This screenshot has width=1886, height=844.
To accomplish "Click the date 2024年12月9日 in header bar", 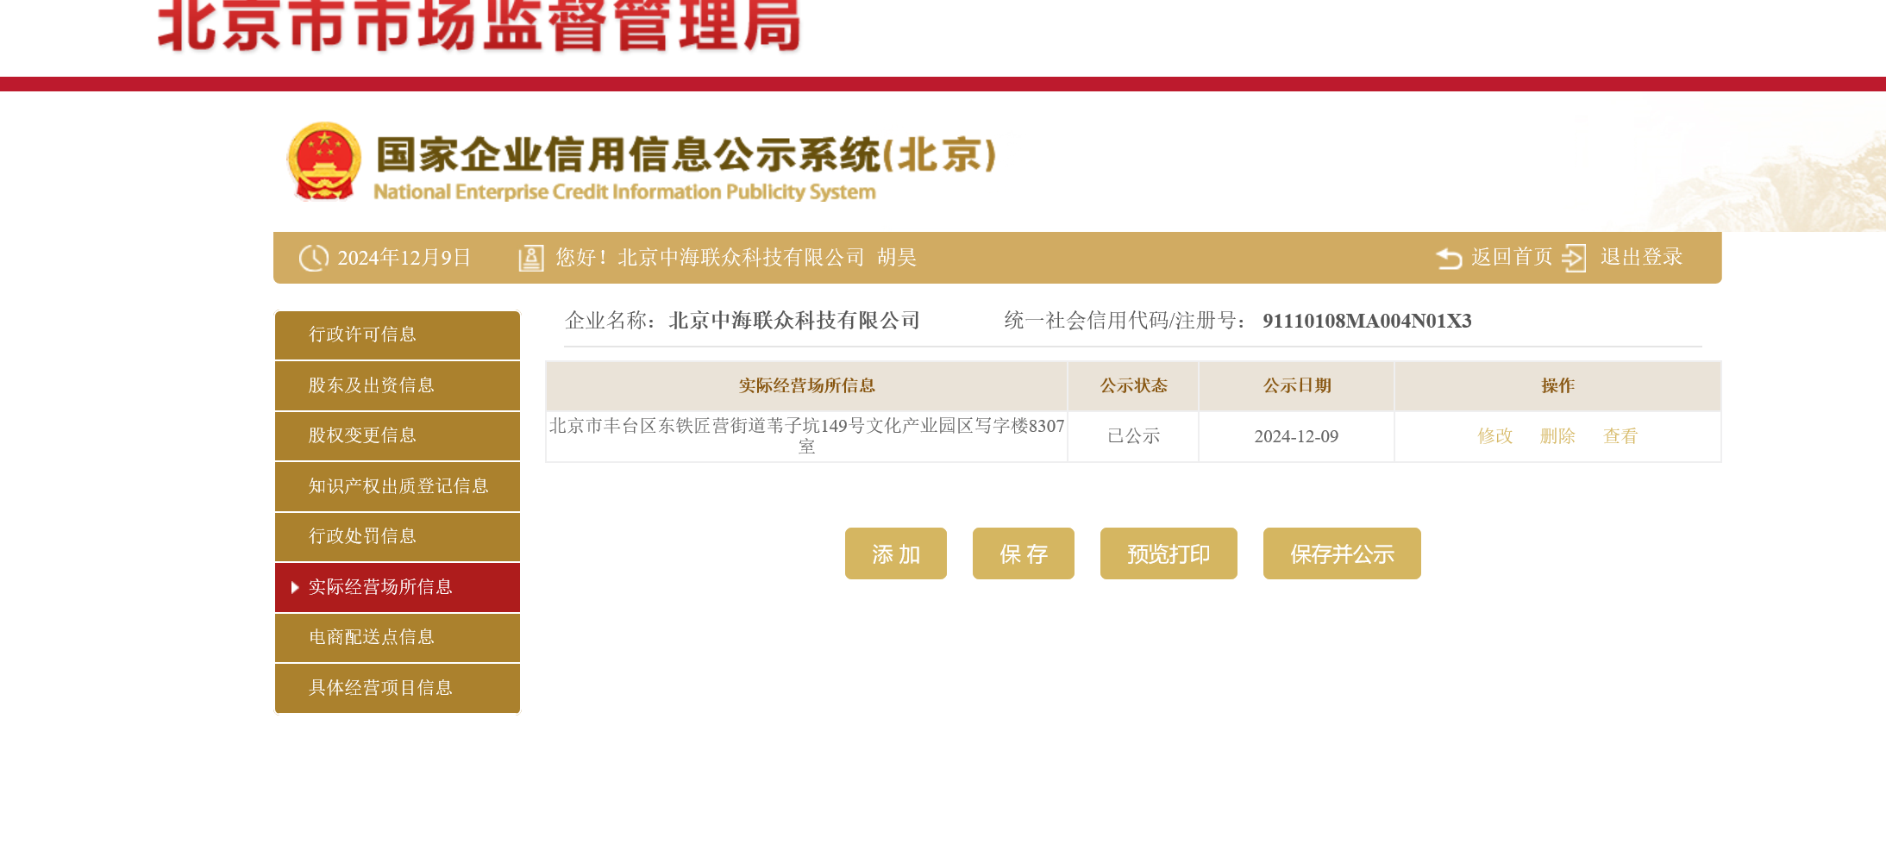I will pyautogui.click(x=404, y=258).
